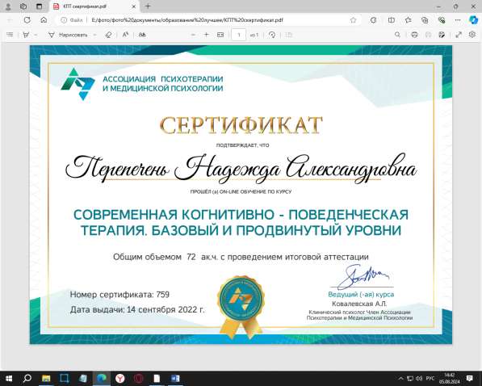Screen dimensions: 482x386
Task: Click the page number input field
Action: coord(238,35)
